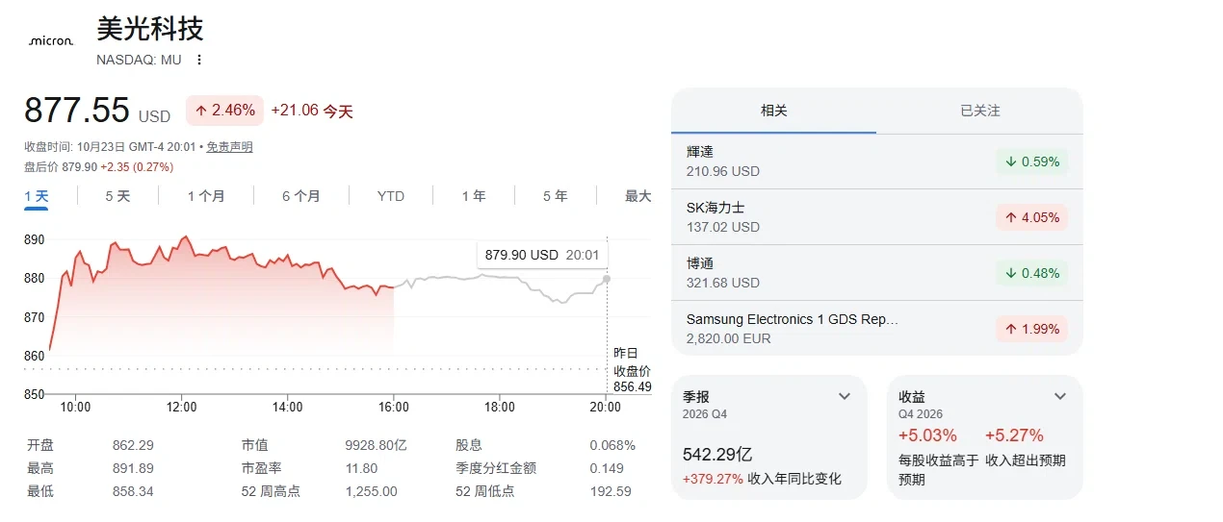The image size is (1223, 522).
Task: Click the Micron company logo
Action: tap(51, 41)
